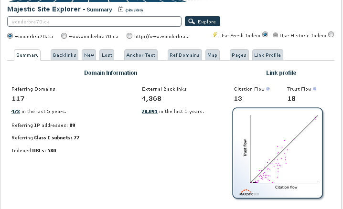The width and height of the screenshot is (343, 209).
Task: Switch to the Backlinks tab
Action: click(64, 55)
